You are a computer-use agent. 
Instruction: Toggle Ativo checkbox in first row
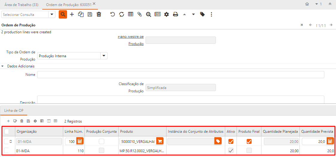pos(231,141)
